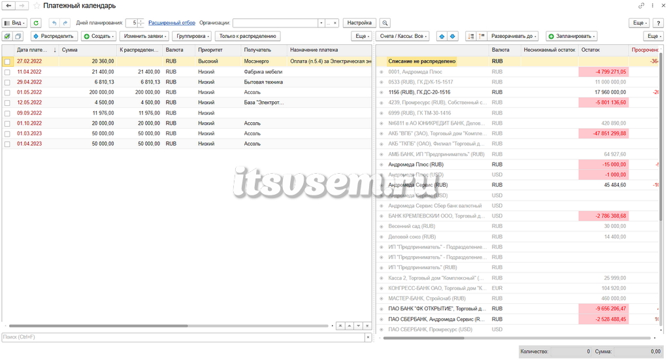Check the row dated 01.05.2022
Viewport: 669px width, 362px height.
tap(7, 93)
